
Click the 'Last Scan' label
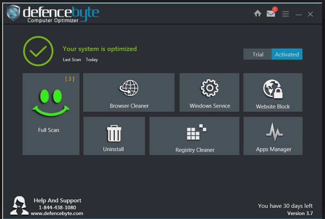(71, 60)
